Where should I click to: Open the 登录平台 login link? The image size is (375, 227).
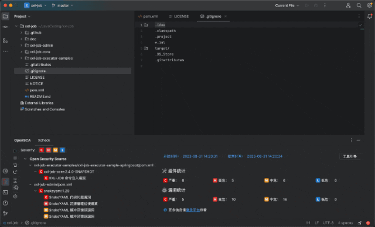tap(193, 210)
